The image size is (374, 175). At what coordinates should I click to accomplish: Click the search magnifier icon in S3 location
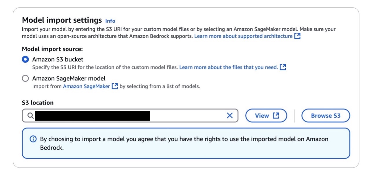coord(30,116)
